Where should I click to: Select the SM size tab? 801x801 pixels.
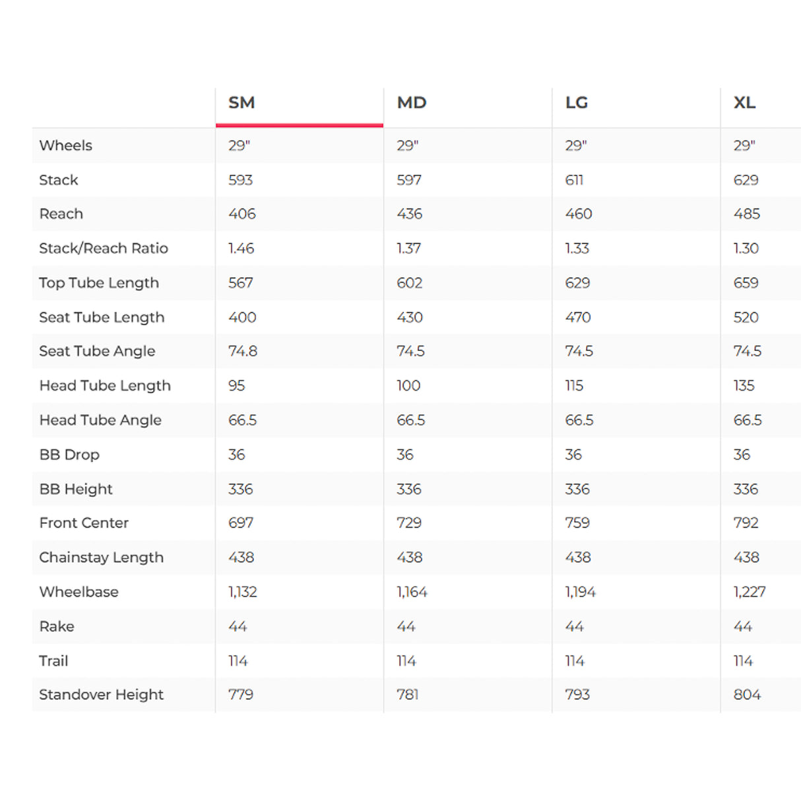click(x=241, y=103)
